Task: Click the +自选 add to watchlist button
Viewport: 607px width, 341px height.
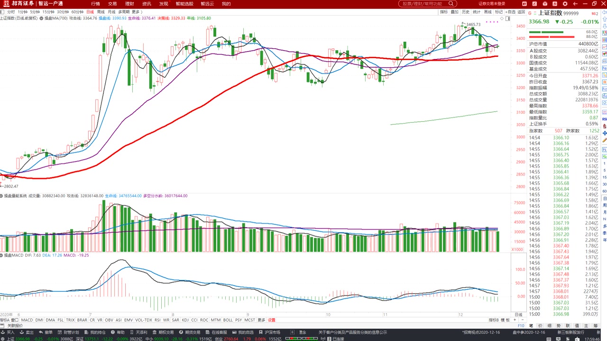Action: click(510, 12)
